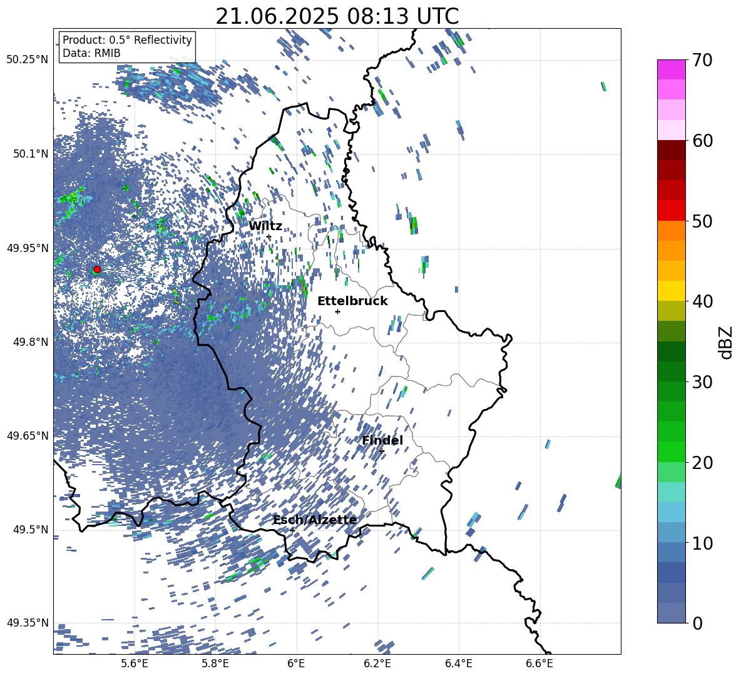Click the 49.65°N latitude label
The width and height of the screenshot is (741, 676).
[x=28, y=435]
